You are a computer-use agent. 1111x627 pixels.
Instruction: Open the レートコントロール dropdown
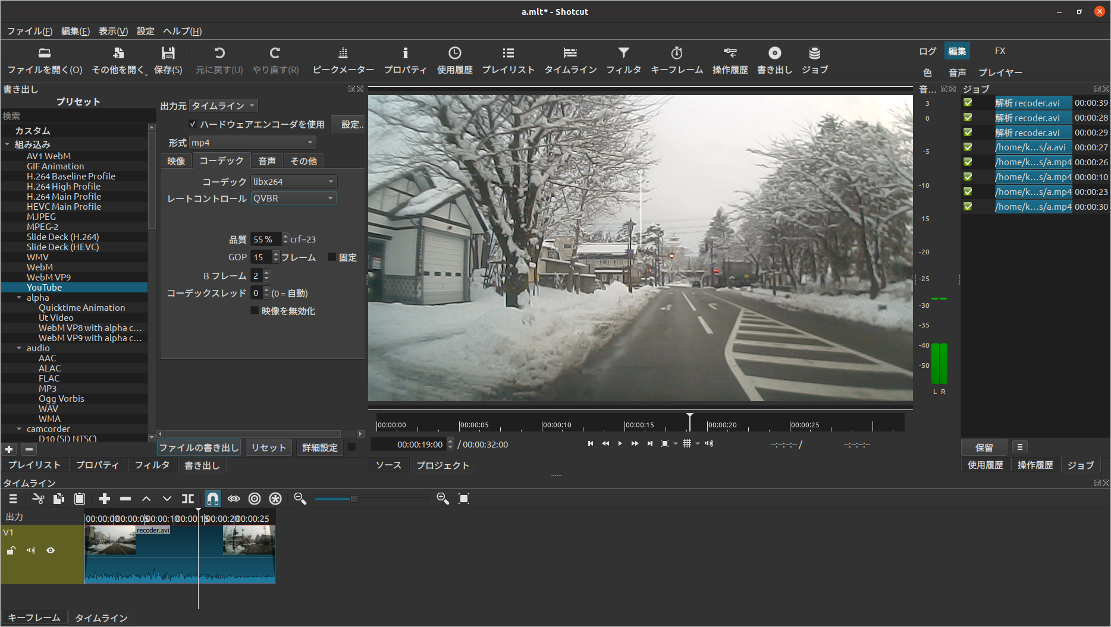pyautogui.click(x=293, y=198)
